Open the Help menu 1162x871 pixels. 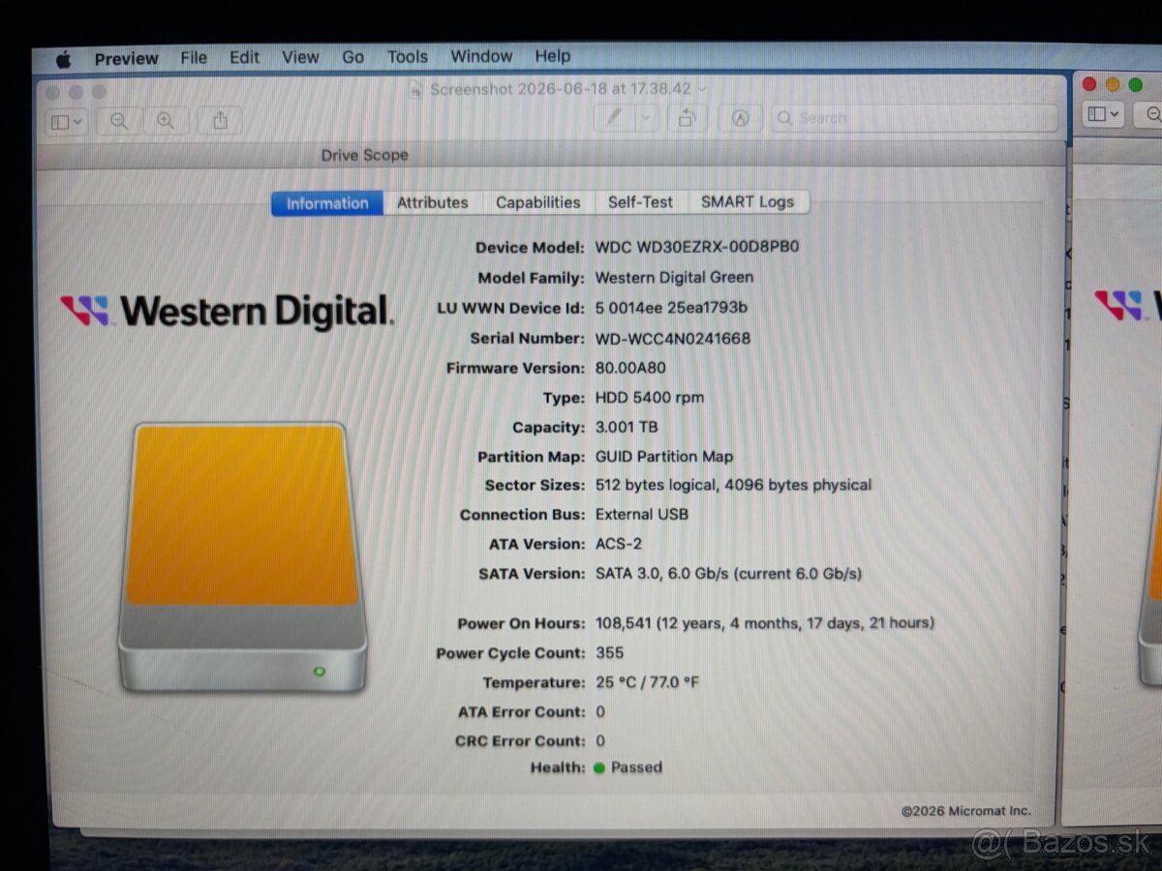coord(552,56)
